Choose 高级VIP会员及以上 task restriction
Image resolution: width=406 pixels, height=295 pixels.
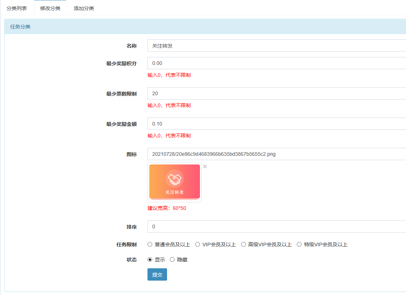click(x=243, y=245)
